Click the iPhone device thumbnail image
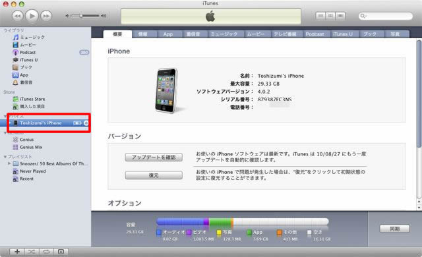 coord(167,90)
